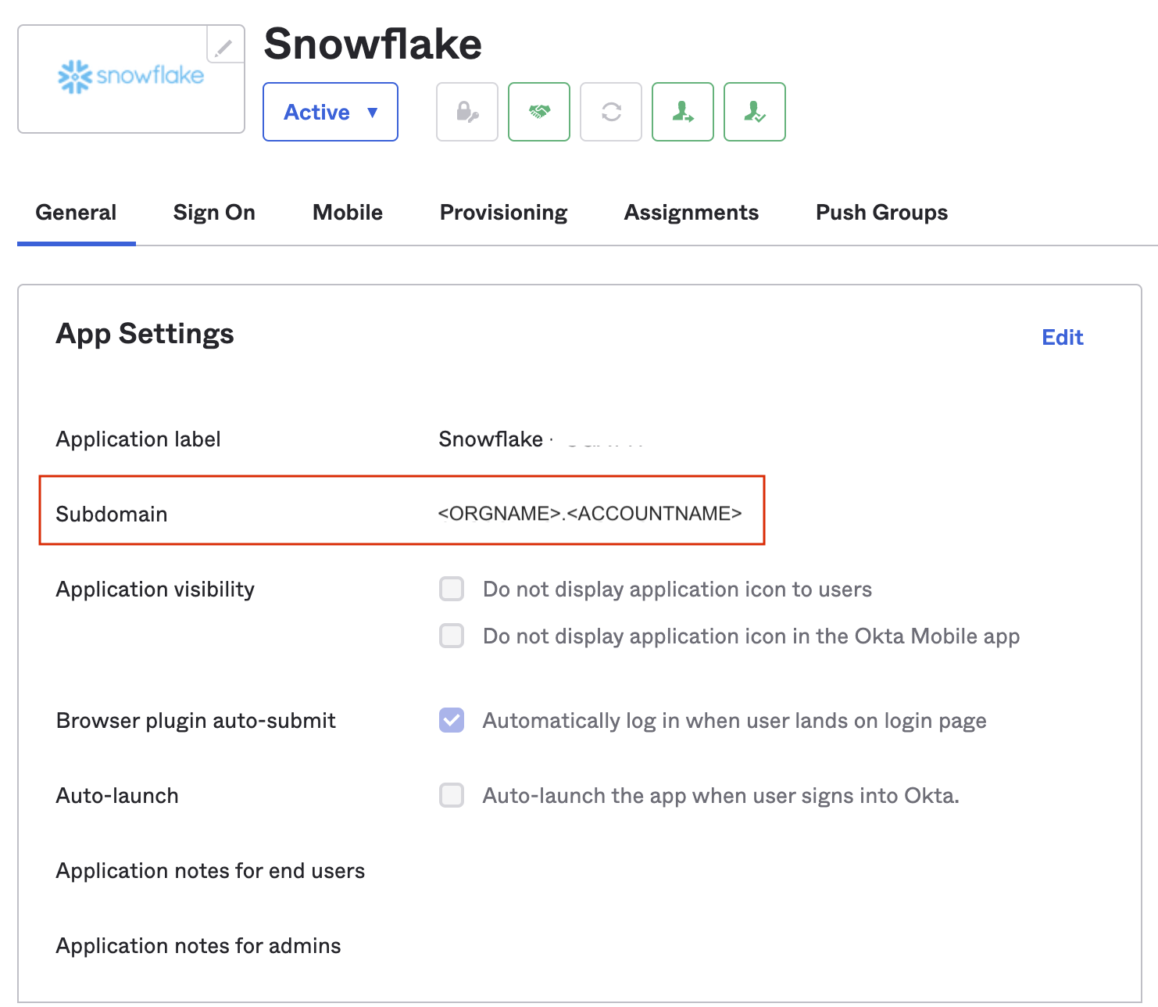
Task: Open the Mobile tab
Action: (x=347, y=212)
